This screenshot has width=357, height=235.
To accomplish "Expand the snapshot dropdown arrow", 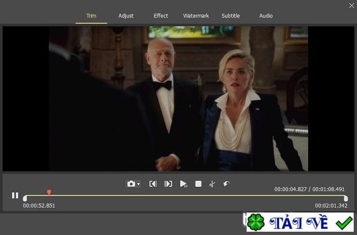I will pos(138,184).
